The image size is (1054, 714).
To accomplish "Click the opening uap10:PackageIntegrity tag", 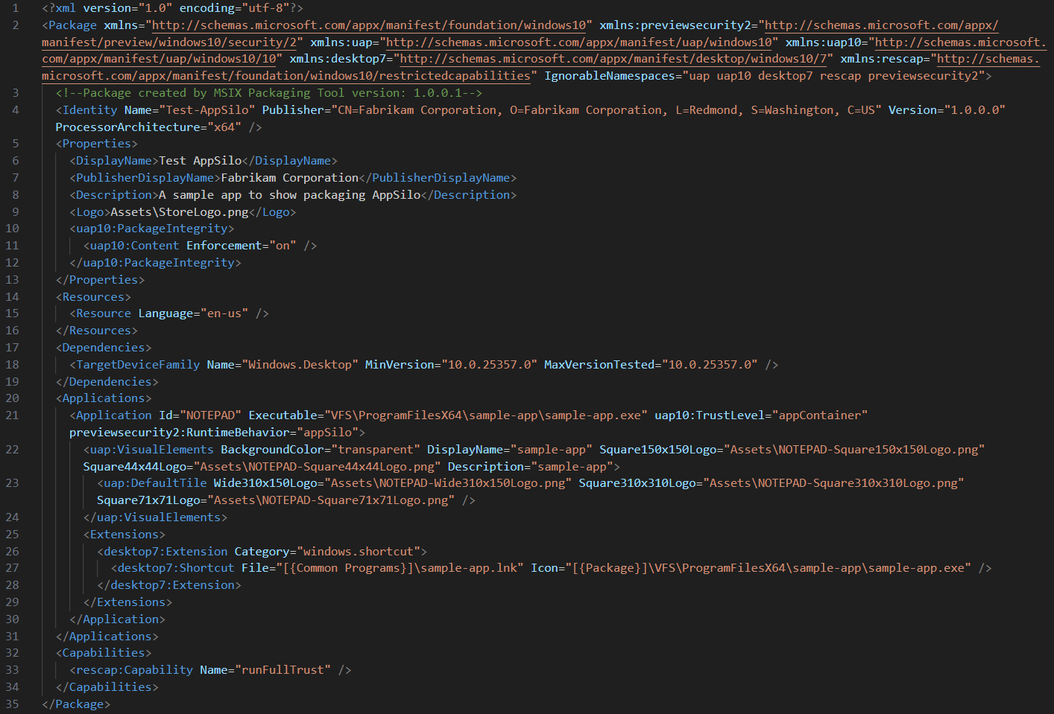I will click(x=151, y=229).
